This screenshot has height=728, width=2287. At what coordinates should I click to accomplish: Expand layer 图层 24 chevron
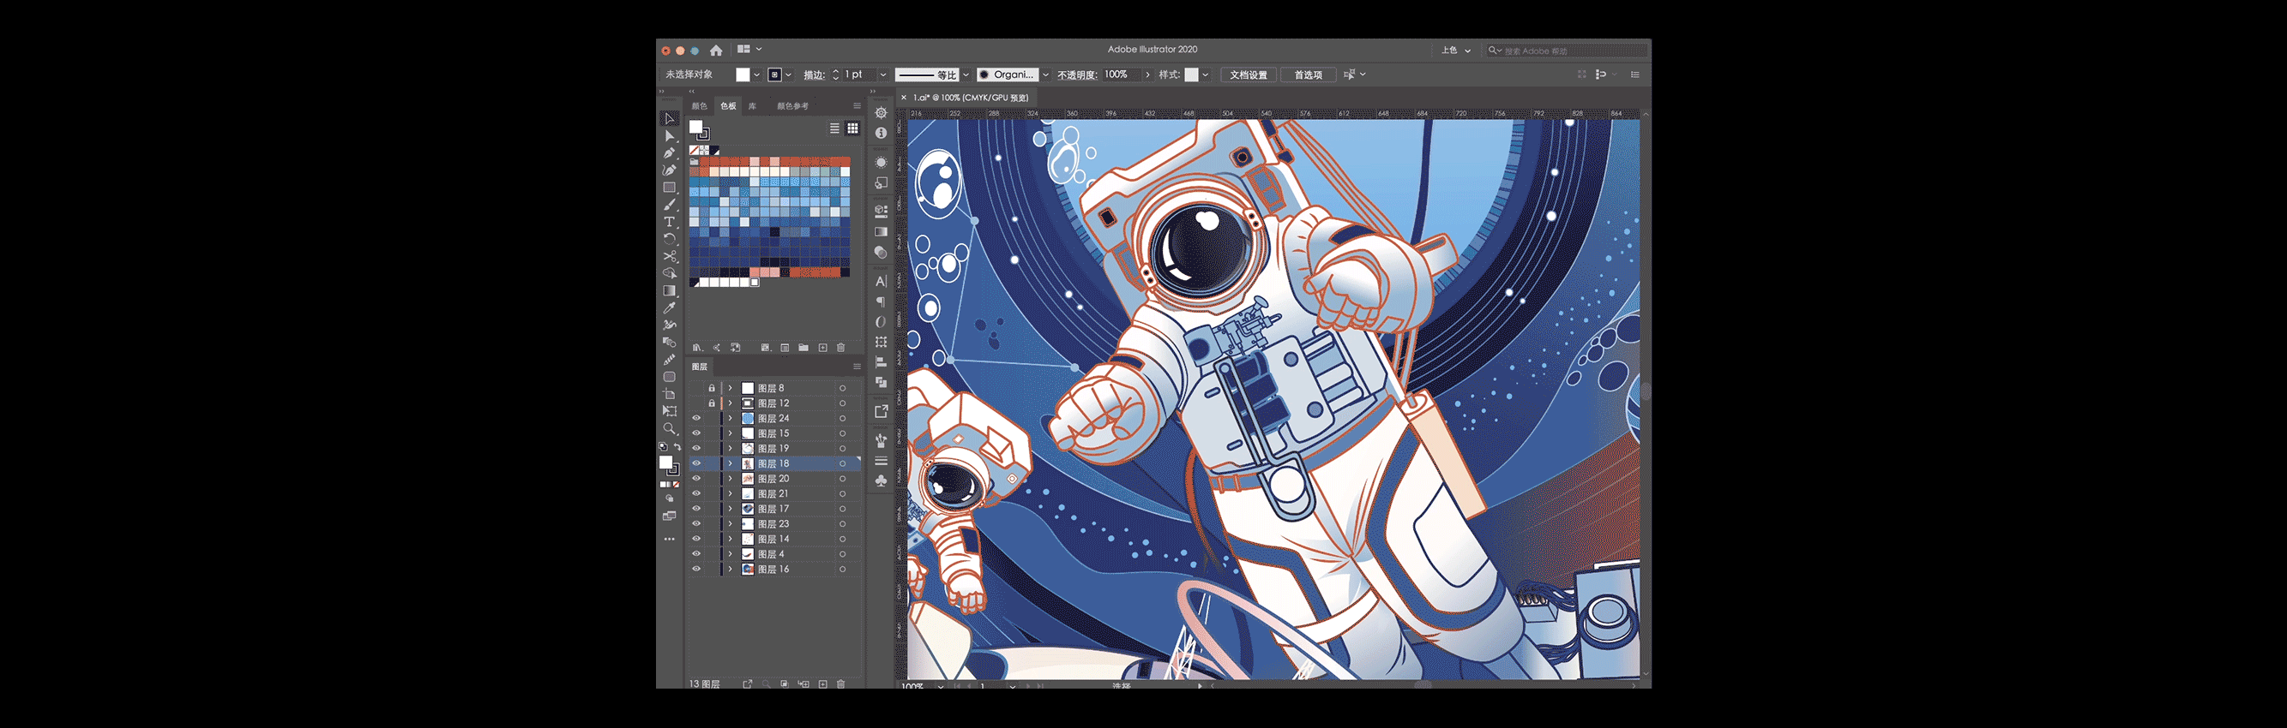731,419
